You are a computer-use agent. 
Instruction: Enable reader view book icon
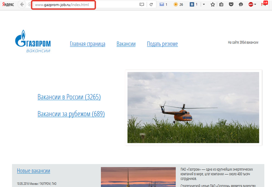(142, 5)
